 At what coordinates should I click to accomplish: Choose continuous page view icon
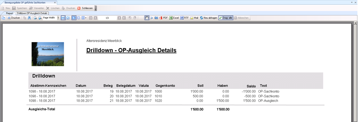pyautogui.click(x=79, y=18)
